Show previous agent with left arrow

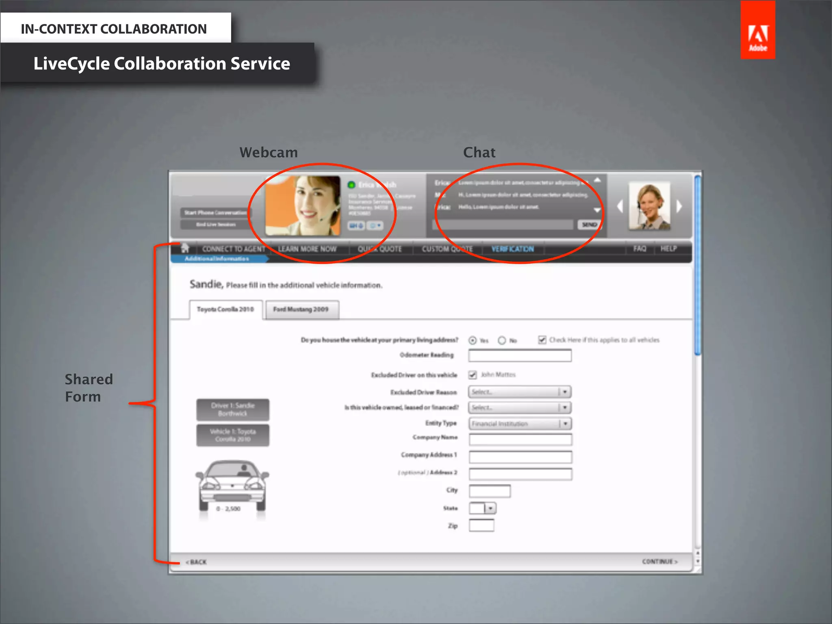pos(620,206)
